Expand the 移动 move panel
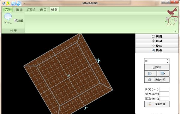 tap(157, 41)
